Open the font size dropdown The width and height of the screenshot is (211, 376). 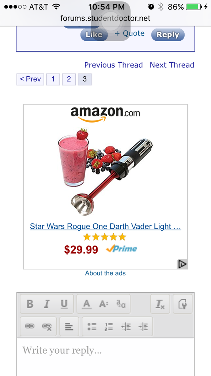[103, 304]
